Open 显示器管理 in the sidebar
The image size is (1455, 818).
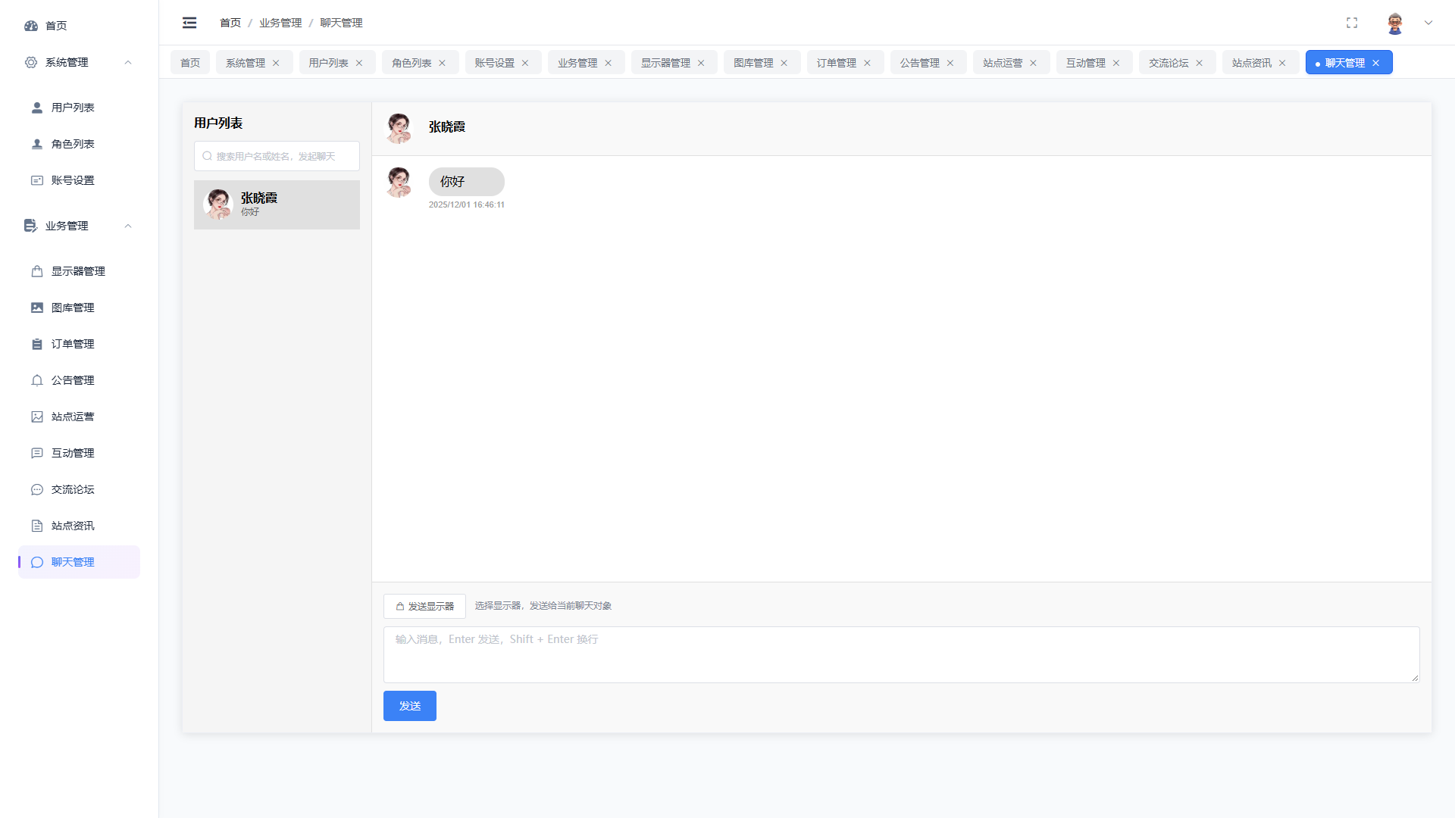pyautogui.click(x=79, y=271)
